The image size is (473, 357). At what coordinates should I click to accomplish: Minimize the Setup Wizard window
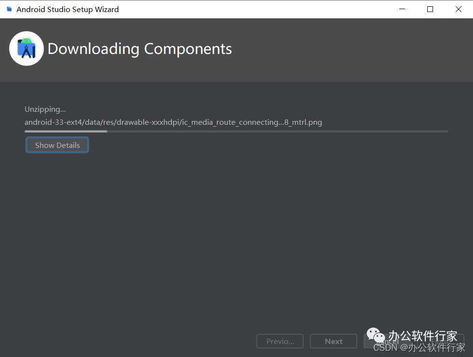pyautogui.click(x=402, y=9)
